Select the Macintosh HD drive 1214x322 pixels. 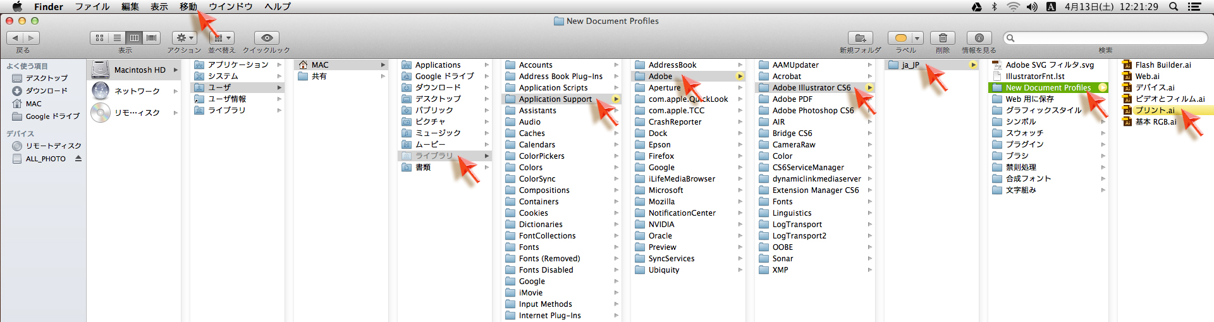pos(134,70)
